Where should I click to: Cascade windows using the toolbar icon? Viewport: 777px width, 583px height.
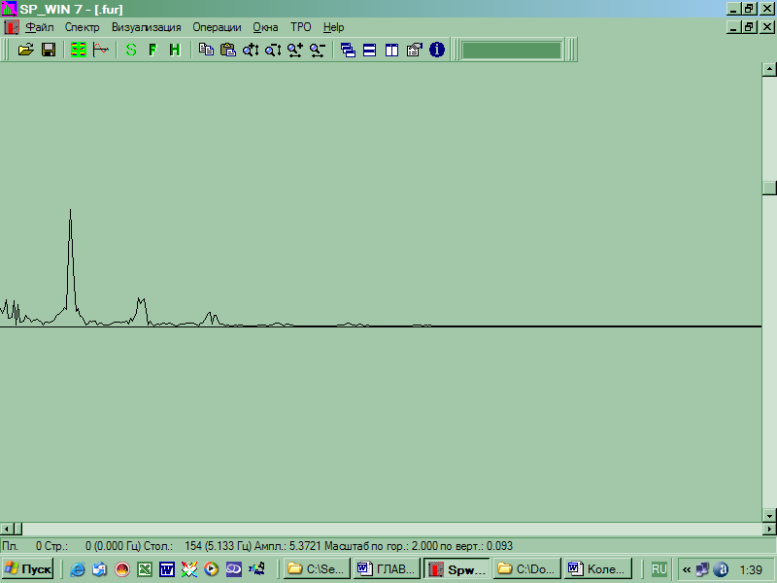(x=348, y=50)
